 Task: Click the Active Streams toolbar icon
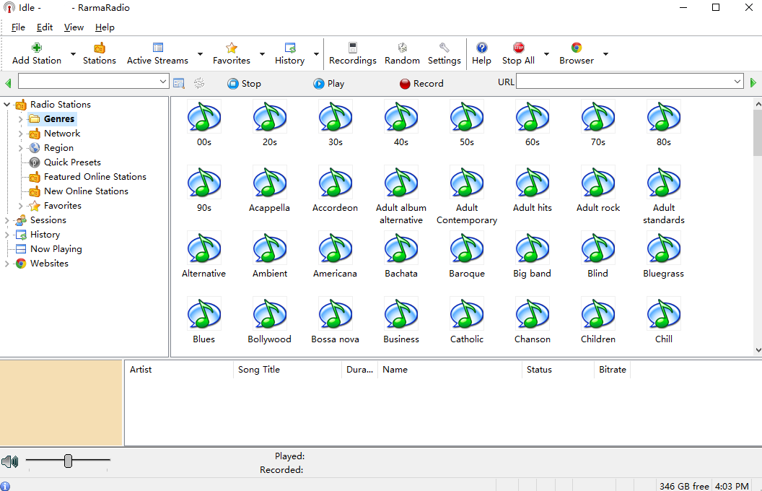pyautogui.click(x=157, y=48)
